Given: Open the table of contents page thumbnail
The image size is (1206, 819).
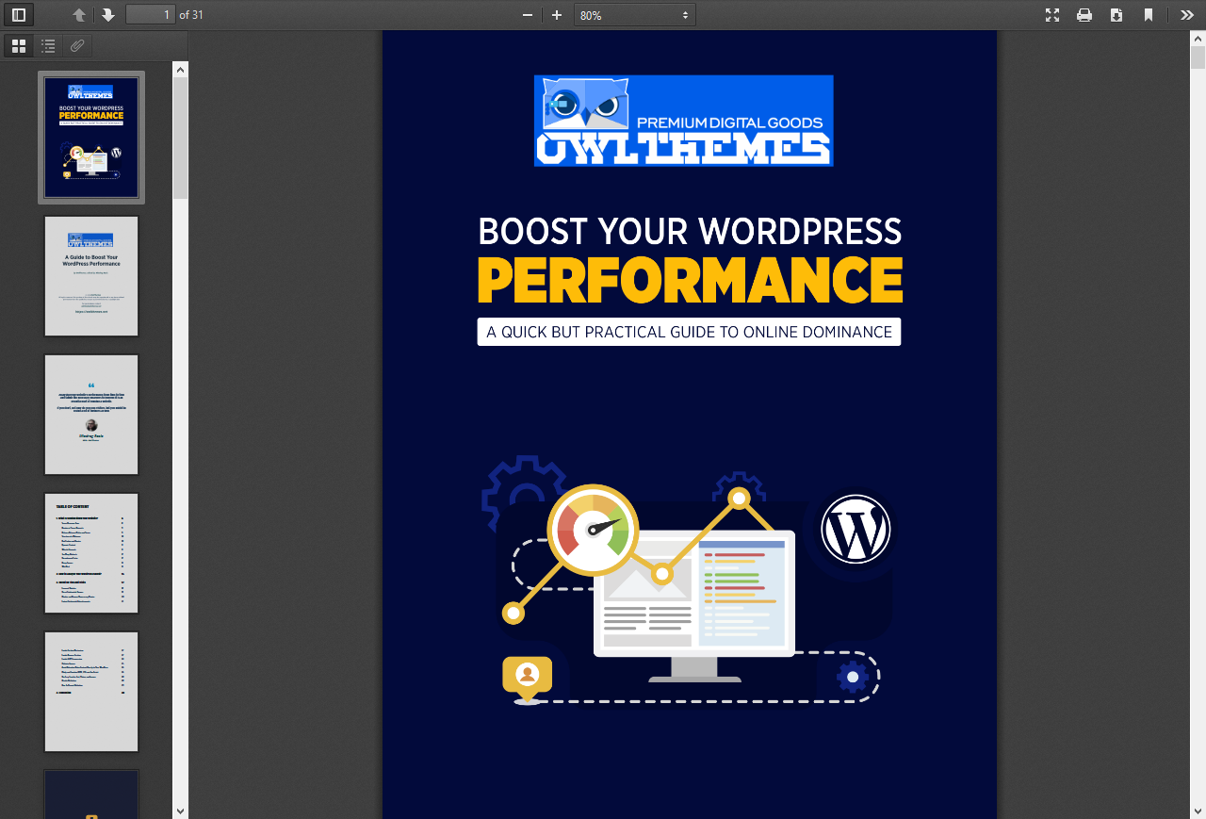Looking at the screenshot, I should pyautogui.click(x=90, y=553).
